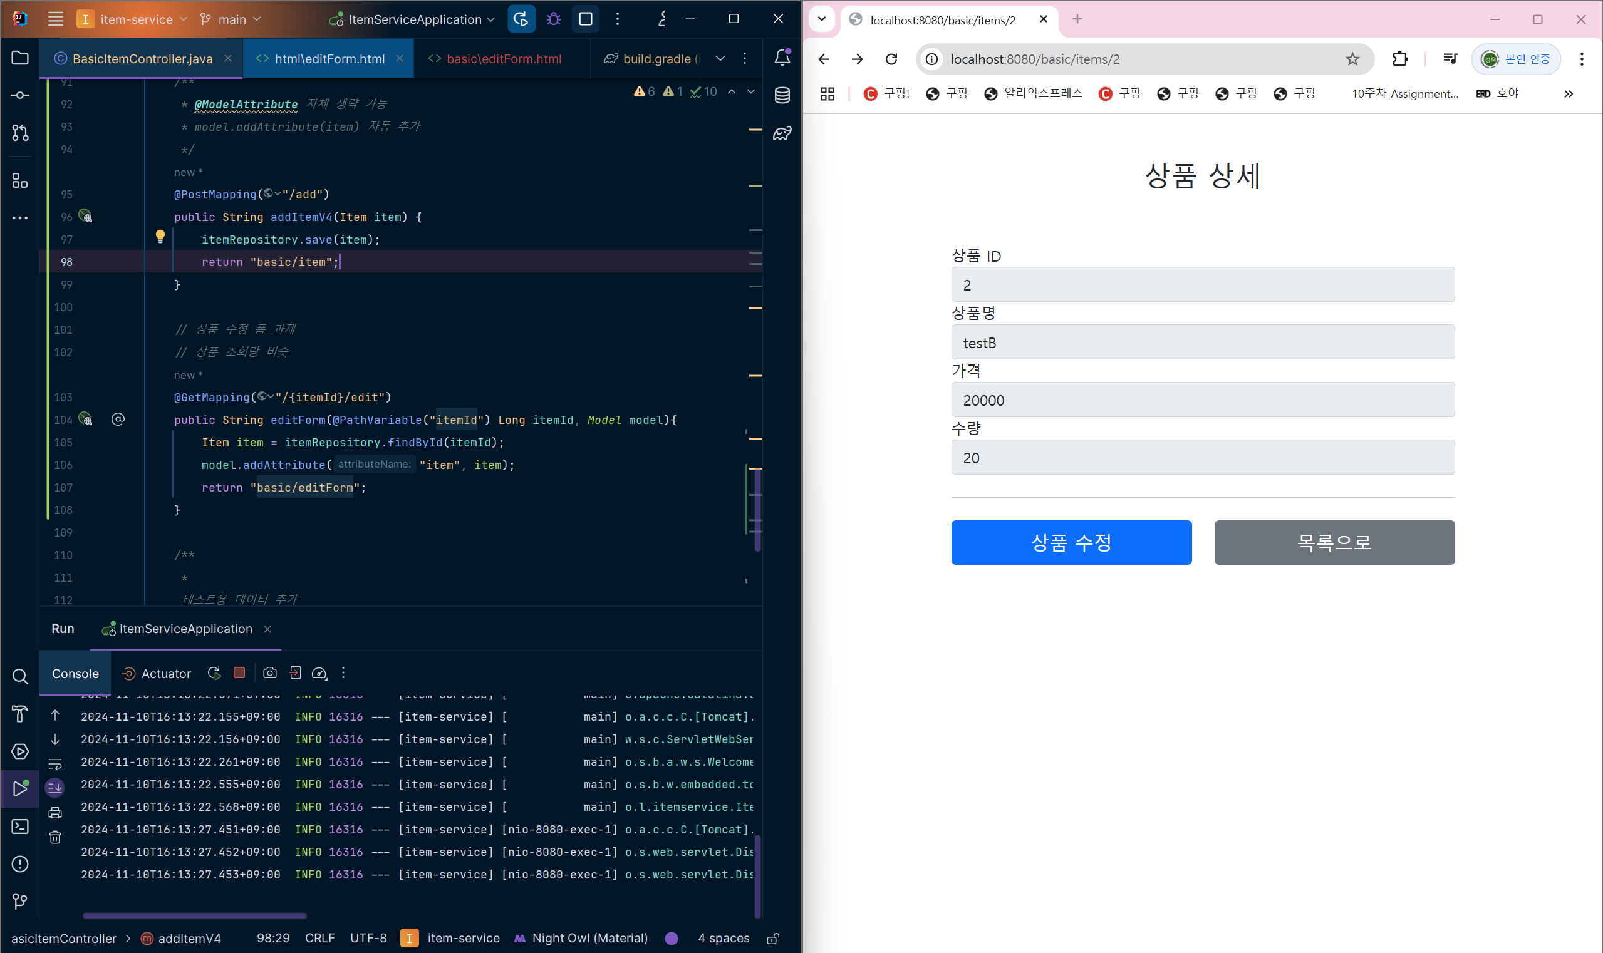Expand Chrome tab search dropdown

pyautogui.click(x=822, y=19)
